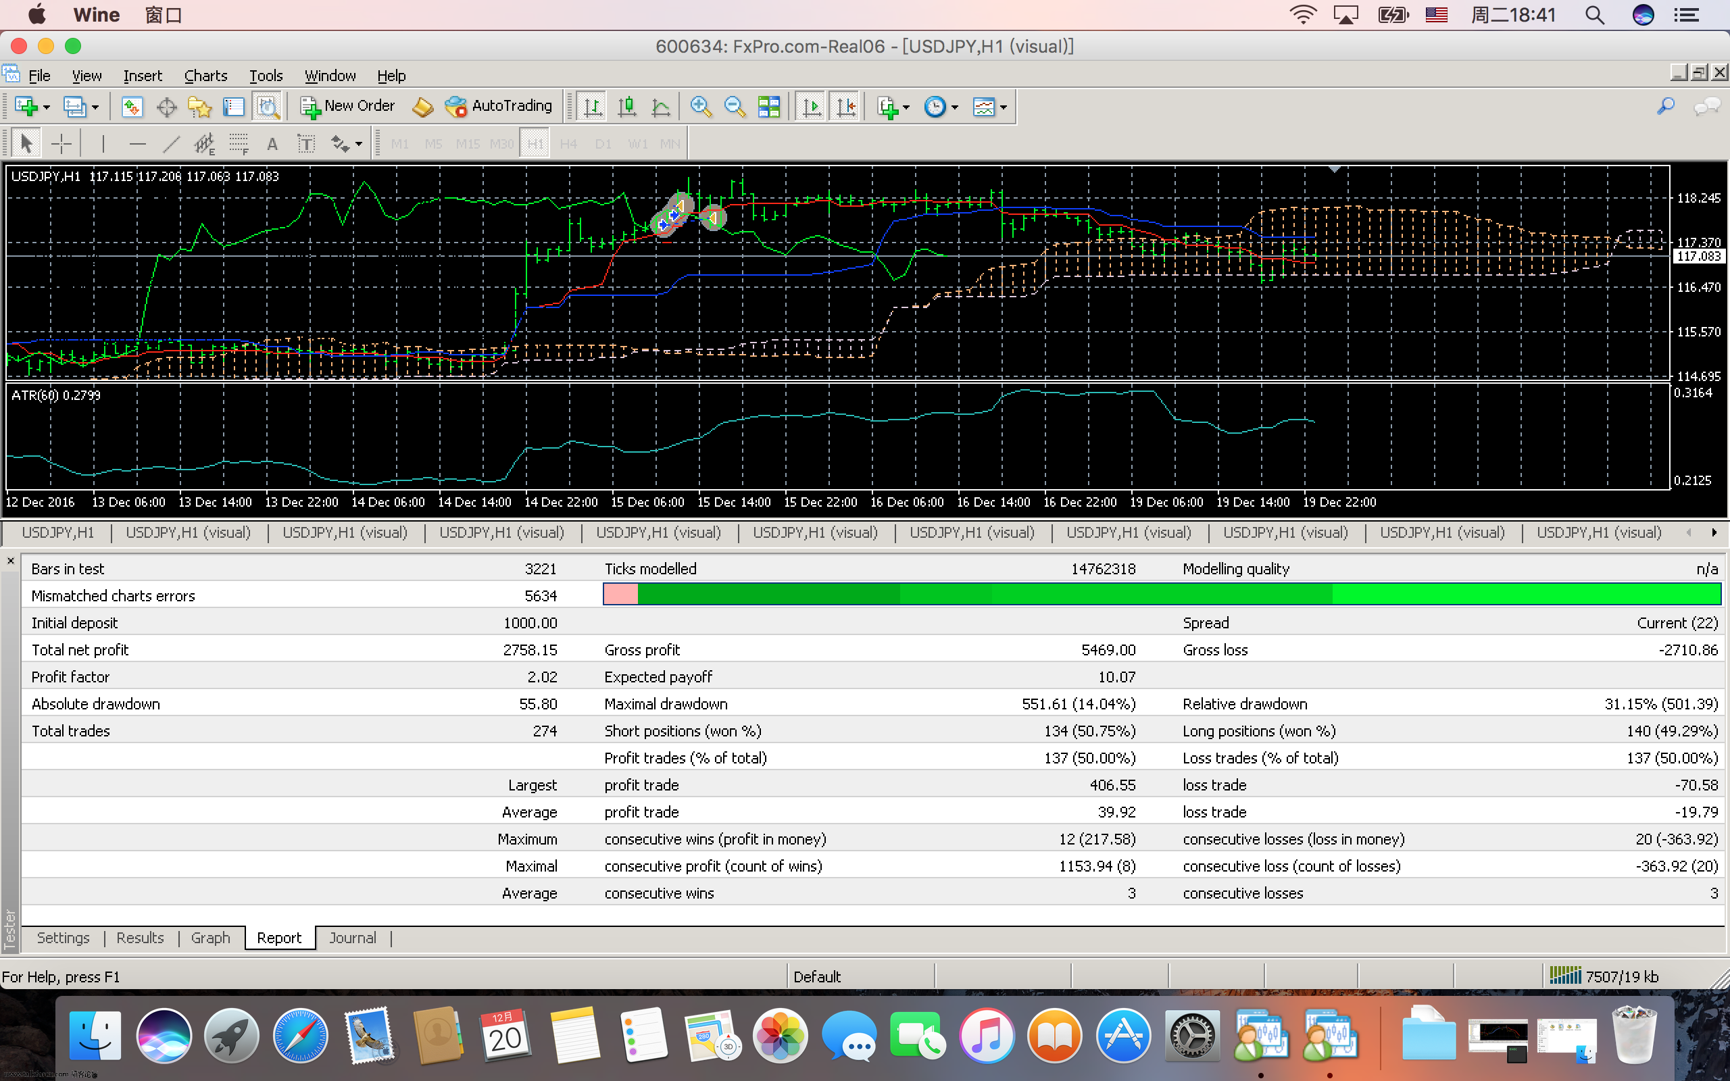Viewport: 1730px width, 1081px height.
Task: Click the New Order button
Action: [347, 106]
